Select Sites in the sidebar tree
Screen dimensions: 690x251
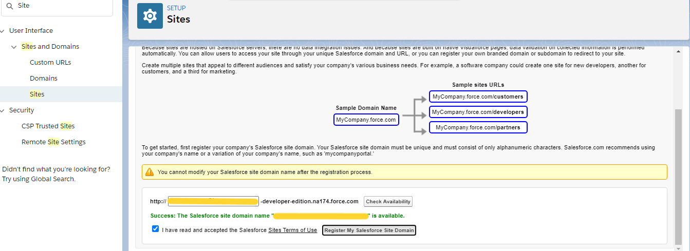(37, 94)
